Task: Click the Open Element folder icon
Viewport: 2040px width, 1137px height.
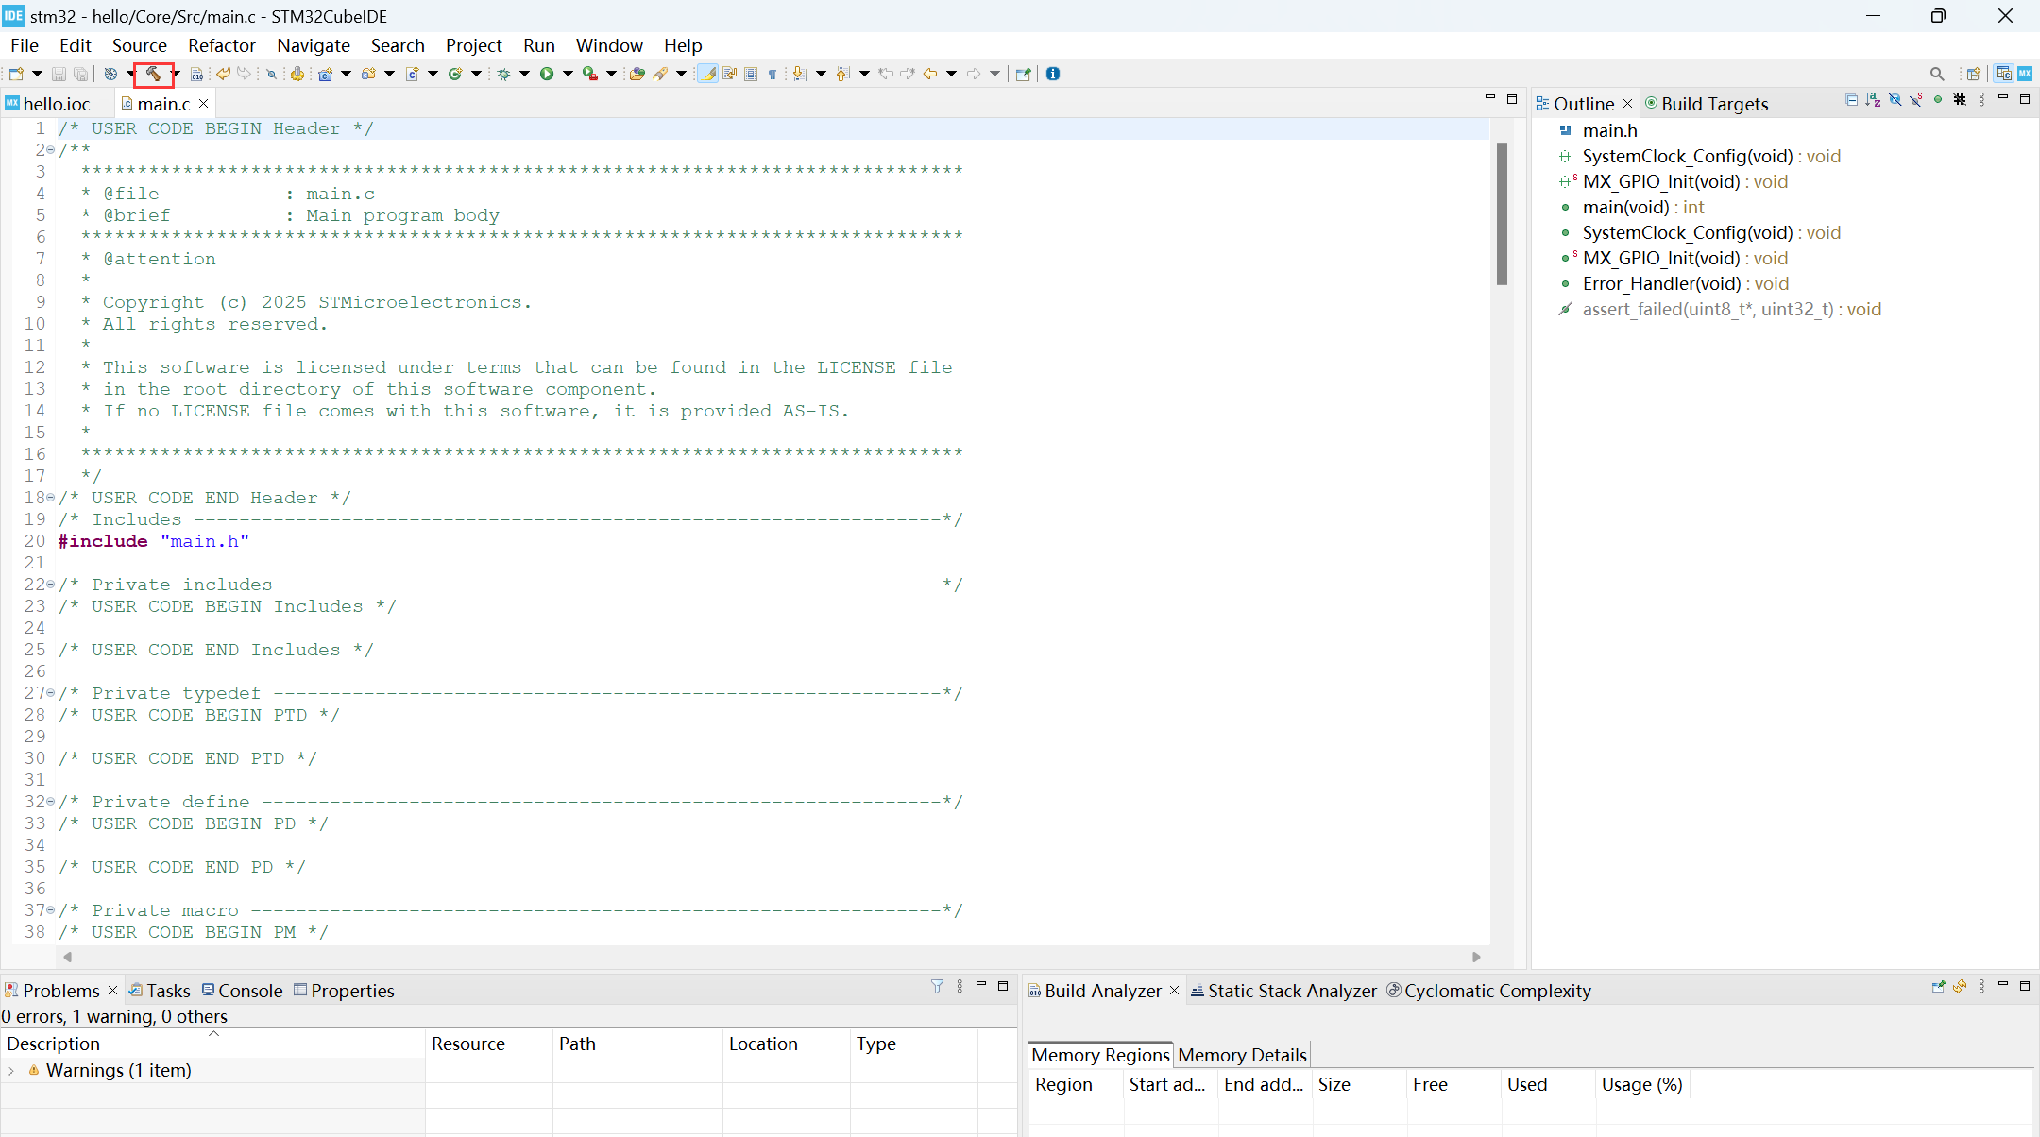Action: (637, 74)
